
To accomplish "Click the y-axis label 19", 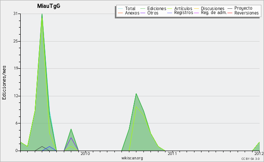I will (15, 68).
